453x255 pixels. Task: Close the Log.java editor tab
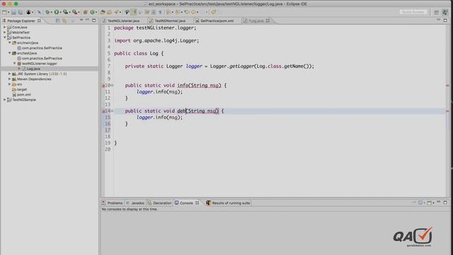coord(268,21)
